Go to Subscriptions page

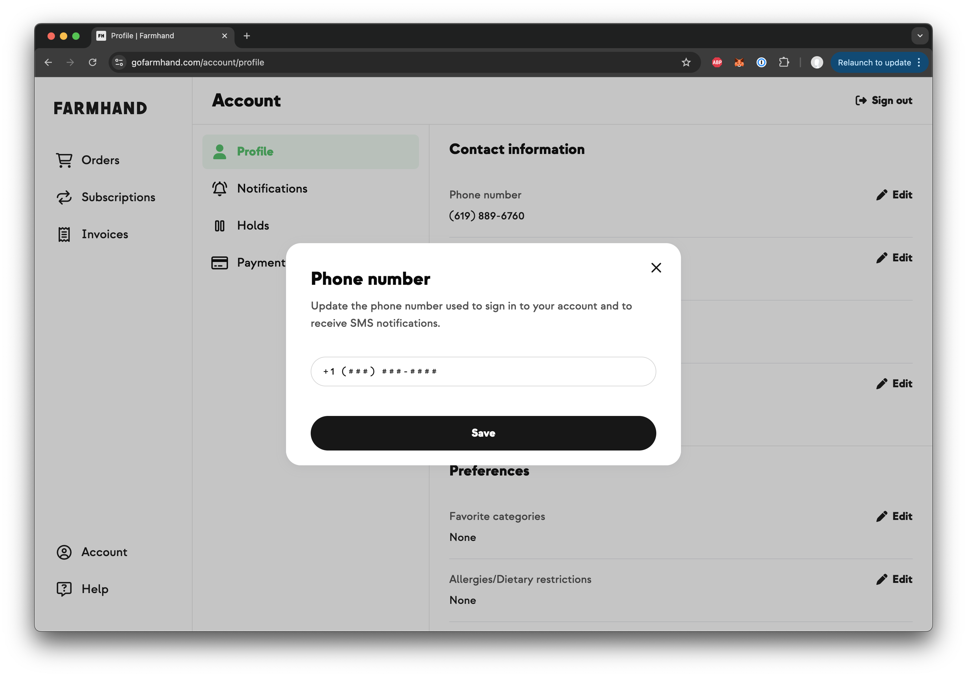[x=106, y=197]
